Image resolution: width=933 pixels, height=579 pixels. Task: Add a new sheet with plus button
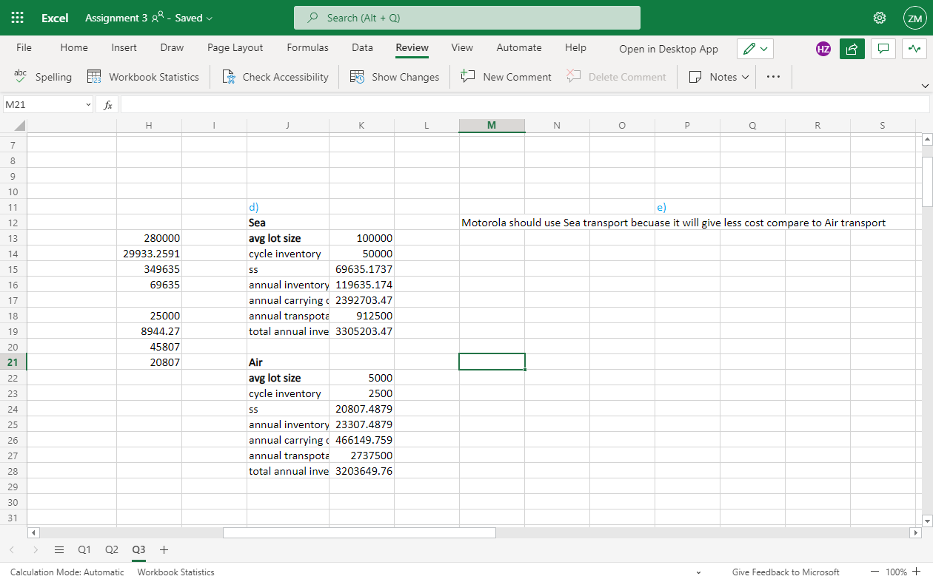(164, 550)
